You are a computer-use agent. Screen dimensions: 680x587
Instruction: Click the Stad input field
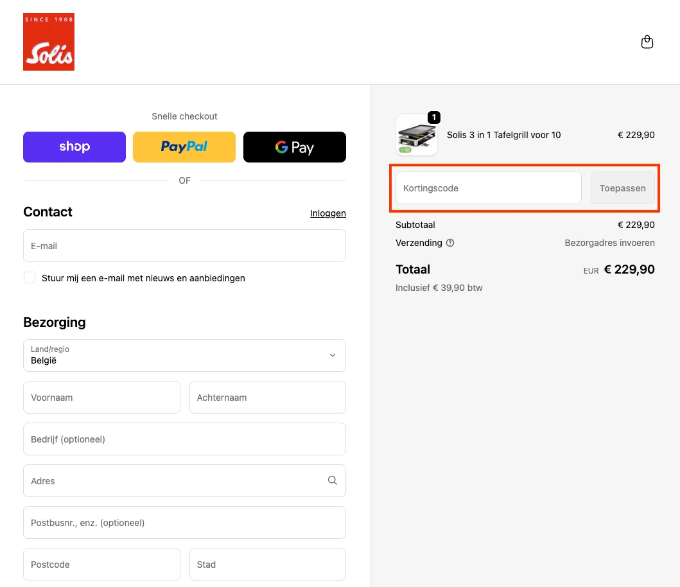pos(267,565)
